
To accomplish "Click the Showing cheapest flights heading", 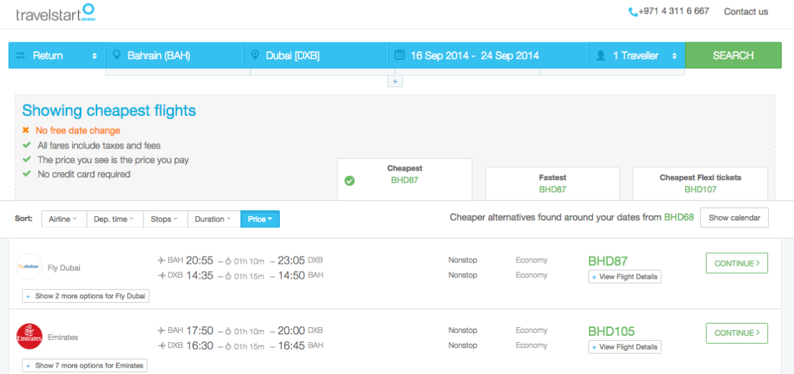I will pyautogui.click(x=109, y=110).
